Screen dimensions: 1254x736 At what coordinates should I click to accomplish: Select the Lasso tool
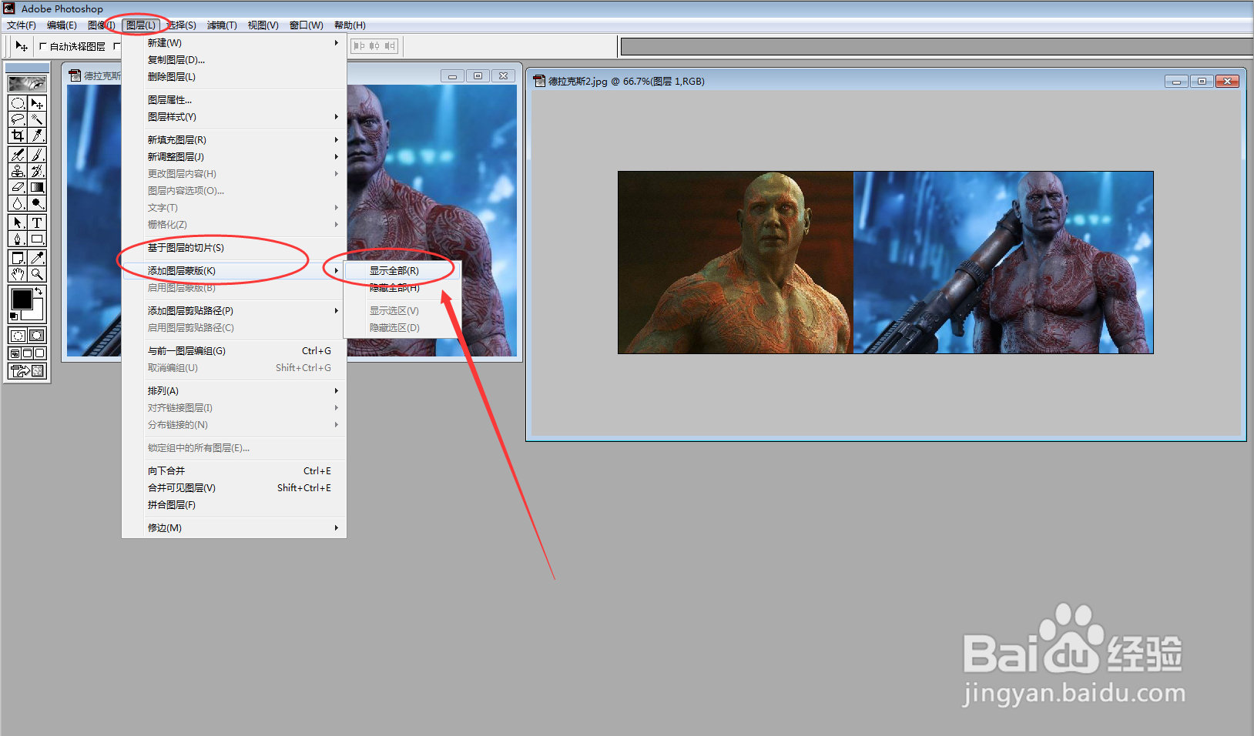pyautogui.click(x=18, y=119)
